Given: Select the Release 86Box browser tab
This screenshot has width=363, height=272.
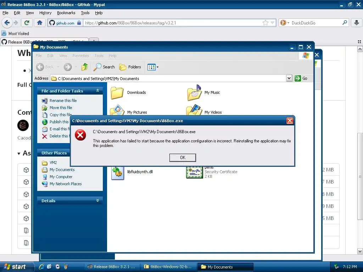Looking at the screenshot, I should [x=44, y=42].
